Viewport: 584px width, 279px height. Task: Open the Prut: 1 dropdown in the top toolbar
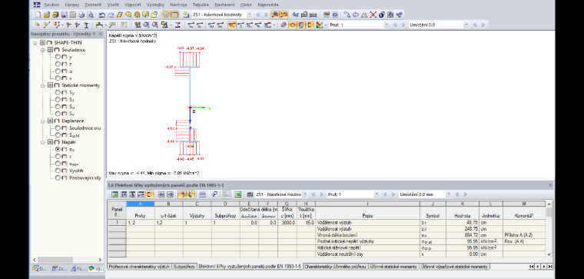point(386,25)
